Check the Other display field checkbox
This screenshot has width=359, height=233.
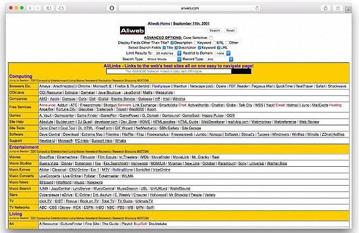pos(227,43)
